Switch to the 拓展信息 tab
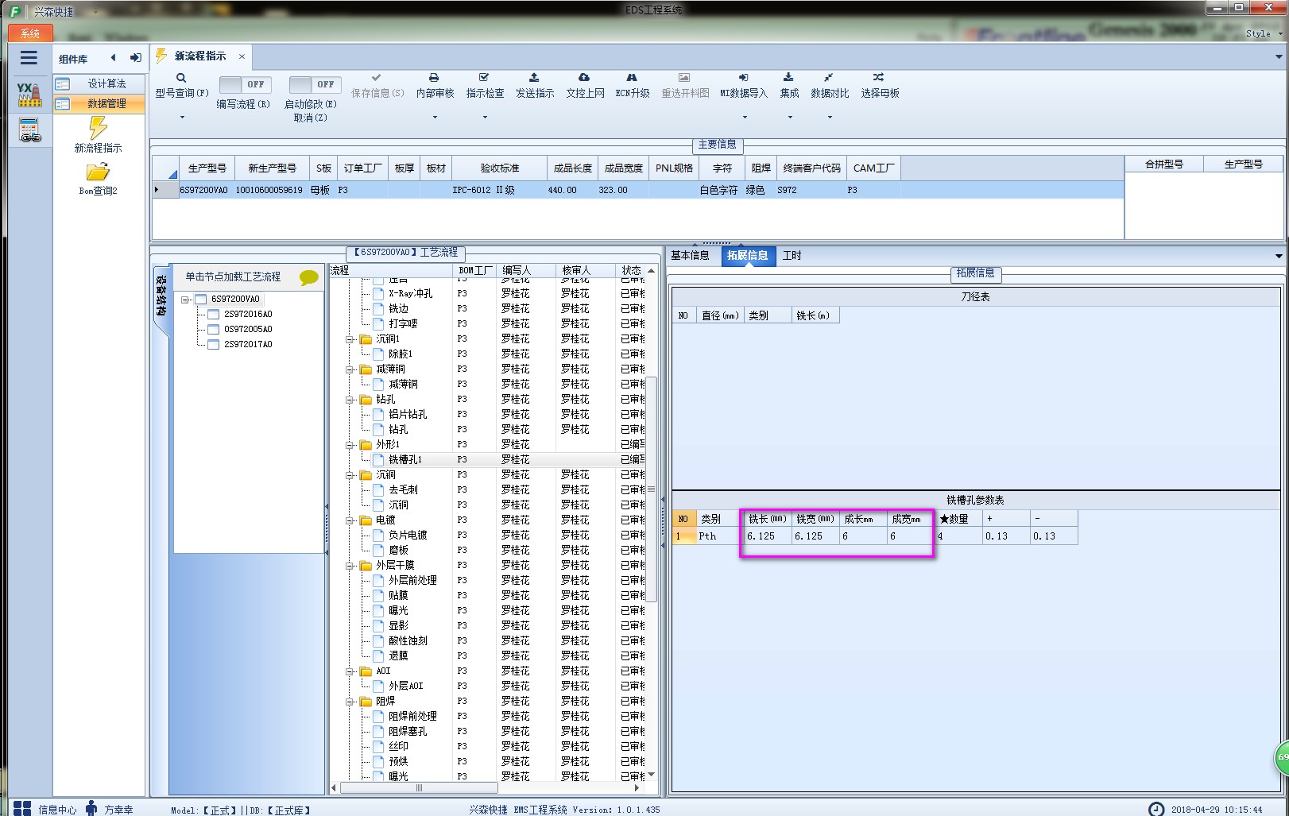The height and width of the screenshot is (816, 1289). click(748, 256)
